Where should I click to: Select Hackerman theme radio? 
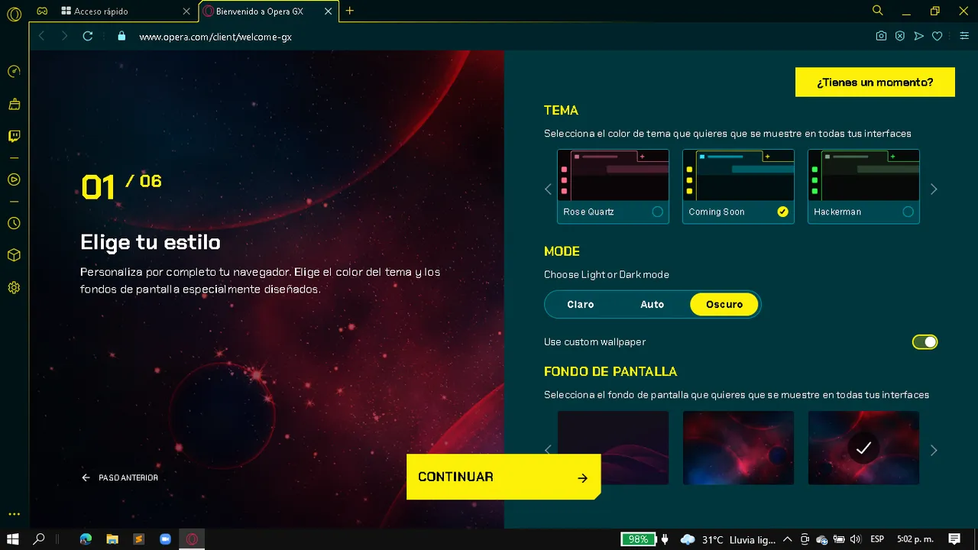point(908,212)
